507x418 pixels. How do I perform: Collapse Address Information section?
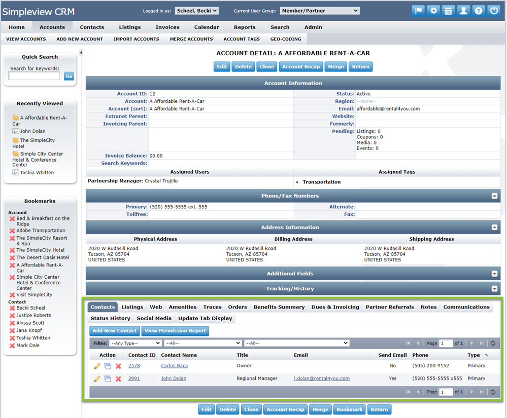pos(494,227)
